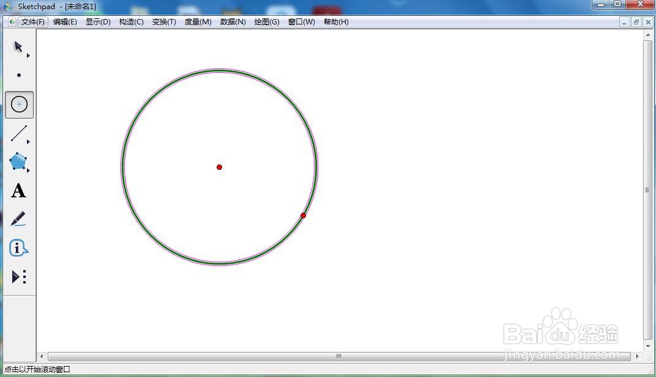Viewport: 656px width, 377px height.
Task: Click the document icon in menu bar
Action: pyautogui.click(x=12, y=22)
